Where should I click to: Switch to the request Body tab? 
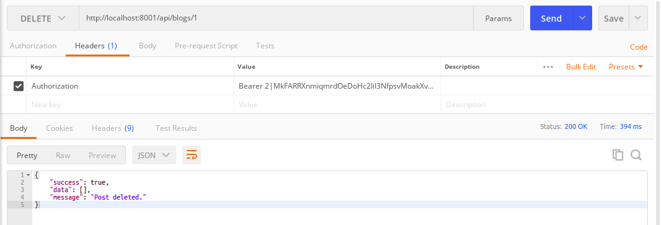tap(148, 45)
